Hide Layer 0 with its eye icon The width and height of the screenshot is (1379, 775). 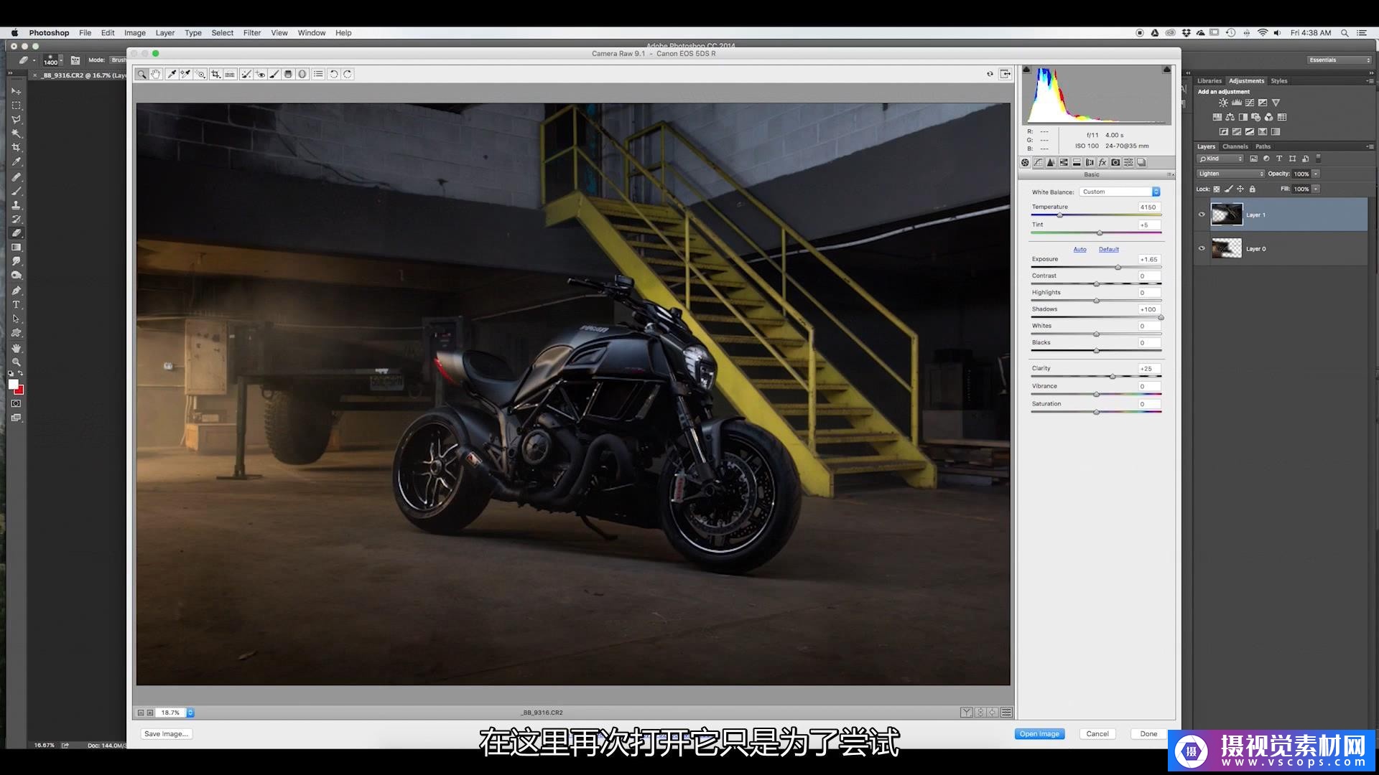tap(1202, 248)
